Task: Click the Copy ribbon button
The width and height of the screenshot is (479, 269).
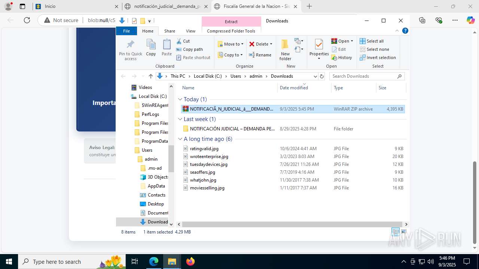Action: (151, 47)
